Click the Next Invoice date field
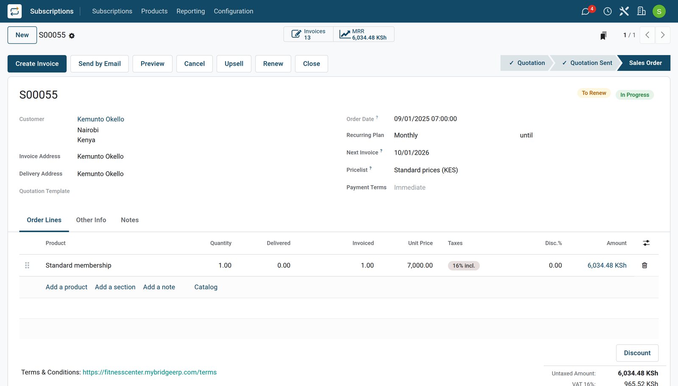678x386 pixels. [525, 153]
